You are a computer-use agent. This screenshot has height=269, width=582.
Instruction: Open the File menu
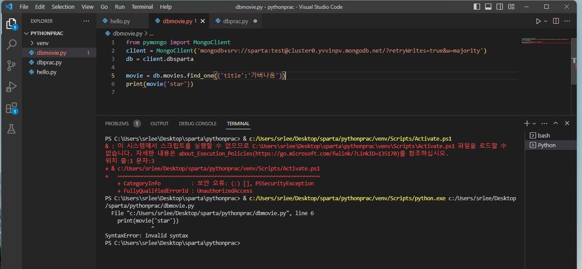coord(24,7)
